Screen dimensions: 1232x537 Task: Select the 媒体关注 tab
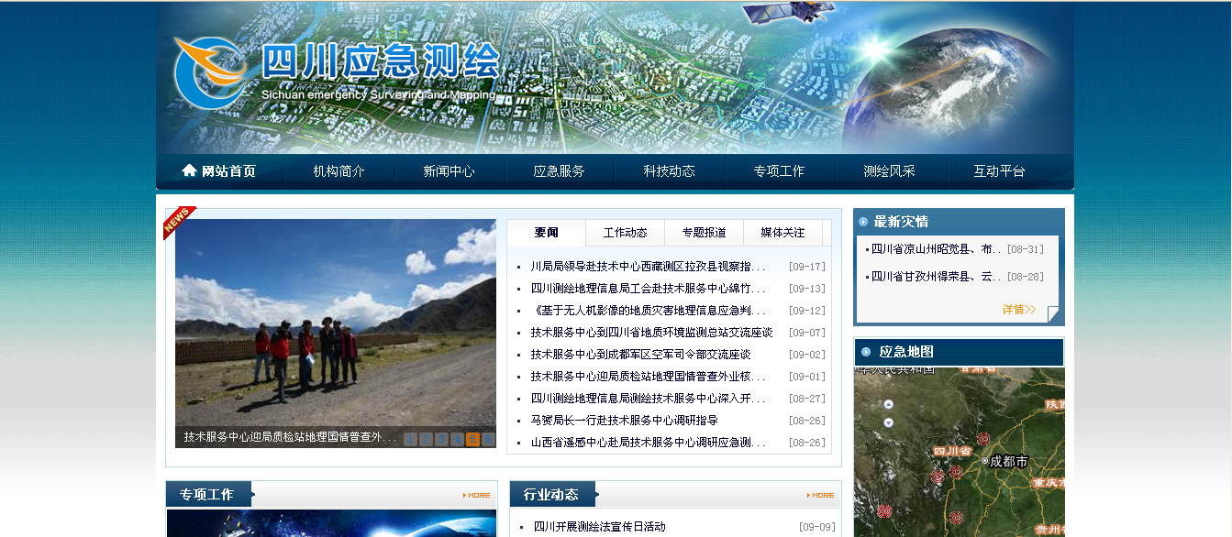point(782,233)
